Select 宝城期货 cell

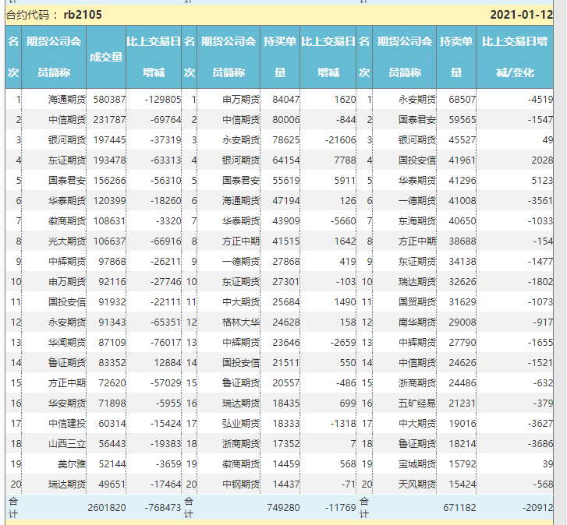coord(417,463)
